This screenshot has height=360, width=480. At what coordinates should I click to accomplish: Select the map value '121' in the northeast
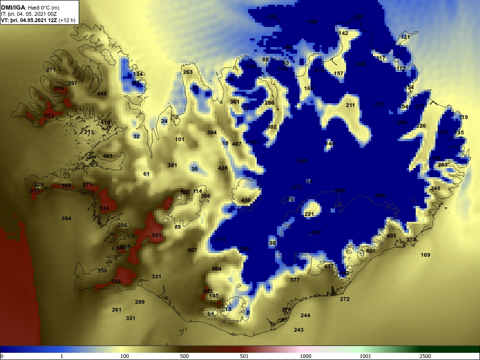[x=405, y=37]
